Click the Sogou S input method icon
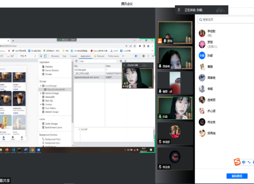The image size is (254, 184). coord(237,162)
